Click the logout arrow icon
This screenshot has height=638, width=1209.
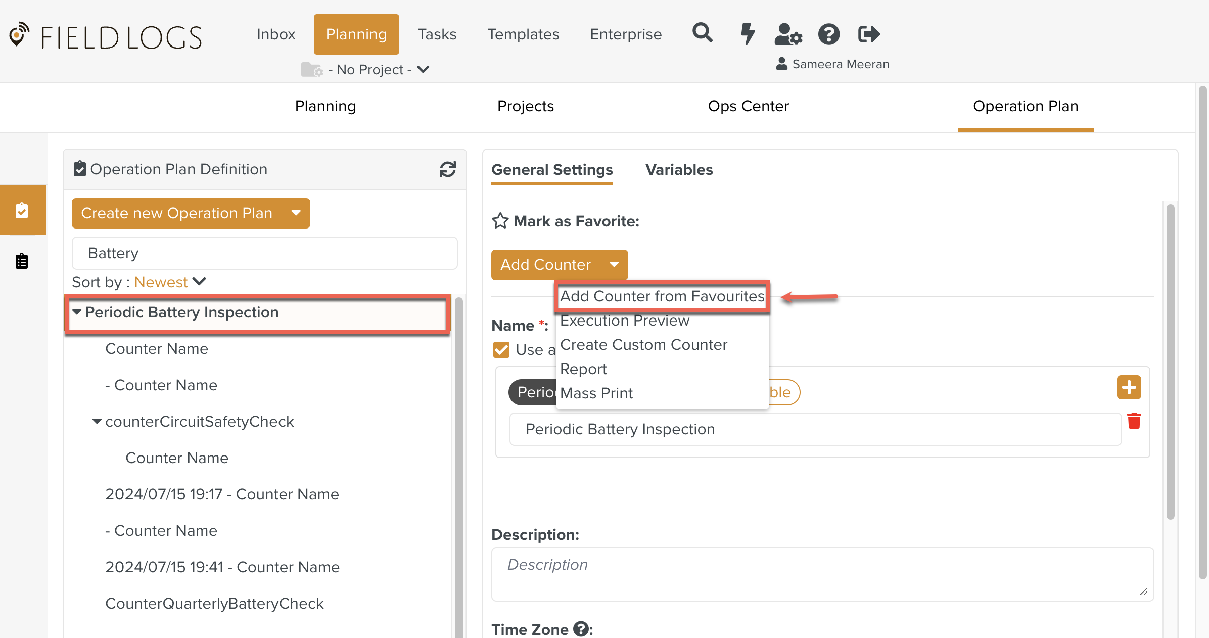coord(869,34)
